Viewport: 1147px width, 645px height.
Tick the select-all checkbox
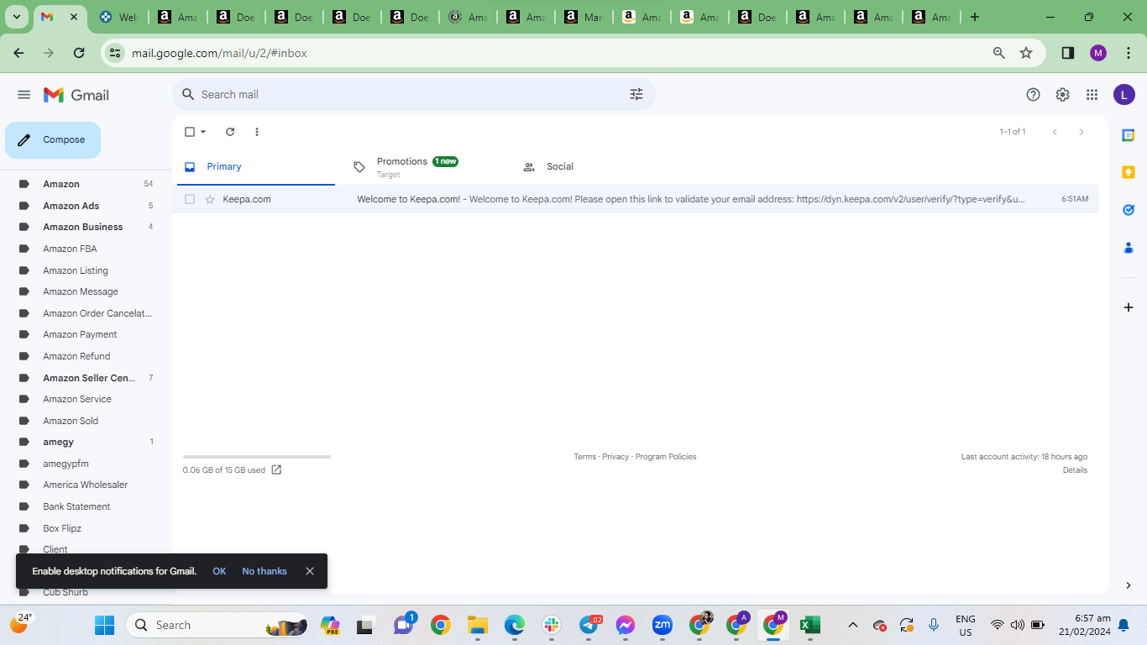click(x=190, y=132)
